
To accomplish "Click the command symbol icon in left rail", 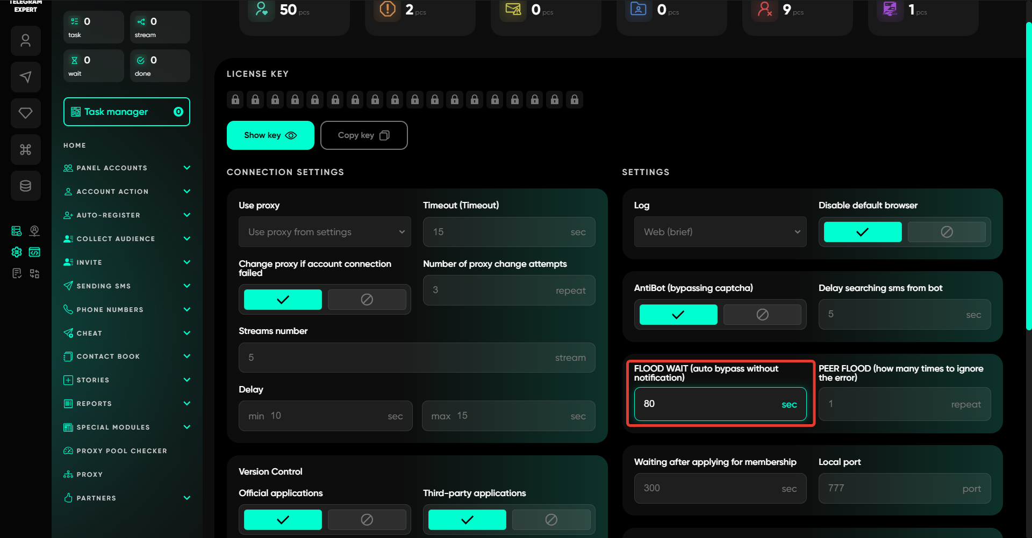I will coord(25,149).
